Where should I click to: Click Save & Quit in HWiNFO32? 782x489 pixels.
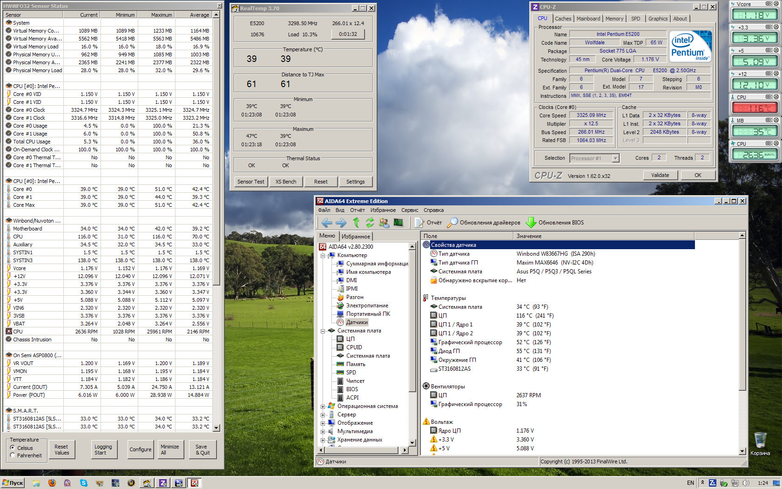point(202,449)
